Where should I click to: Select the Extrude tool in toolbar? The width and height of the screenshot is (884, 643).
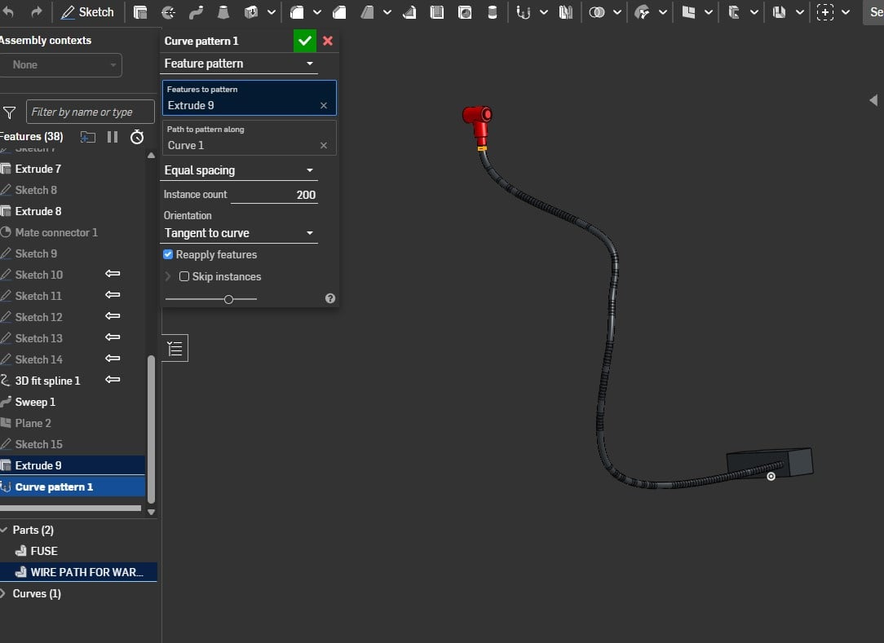coord(140,12)
